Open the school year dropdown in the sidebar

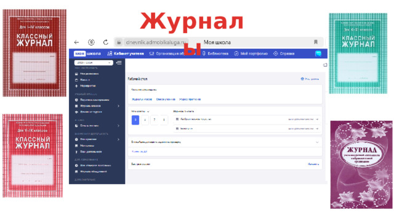click(x=94, y=63)
